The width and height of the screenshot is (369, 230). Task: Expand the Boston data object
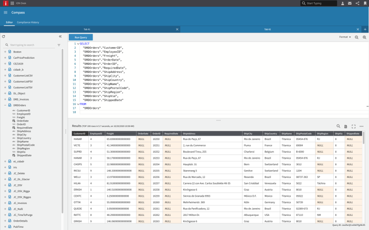point(5,52)
